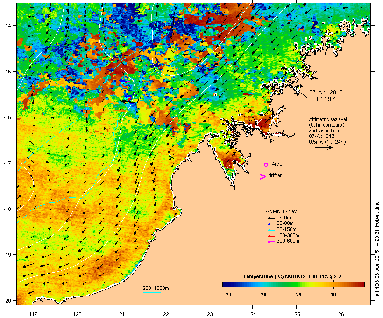
Task: Click the 120 longitude axis label
Action: 78,314
